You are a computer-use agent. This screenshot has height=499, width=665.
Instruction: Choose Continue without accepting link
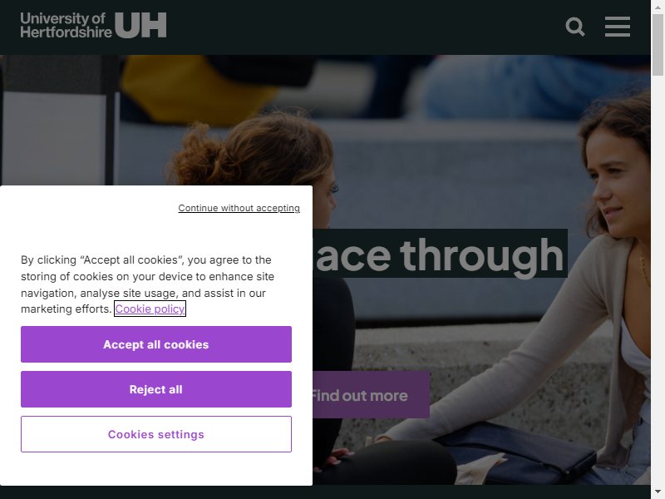point(239,208)
